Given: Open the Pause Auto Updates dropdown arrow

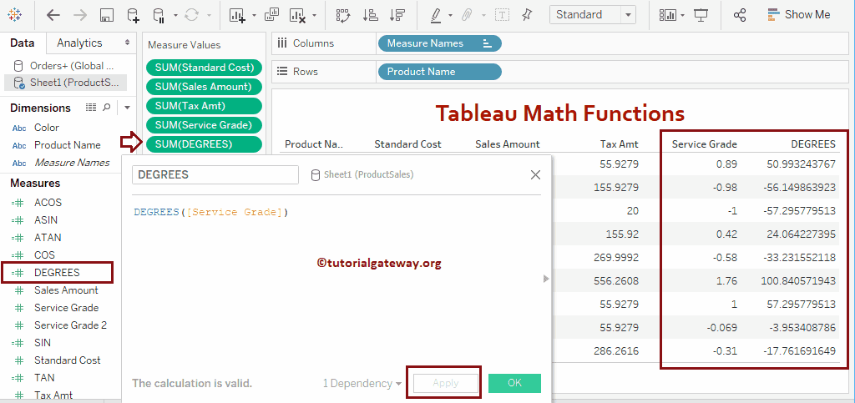Looking at the screenshot, I should pyautogui.click(x=175, y=15).
